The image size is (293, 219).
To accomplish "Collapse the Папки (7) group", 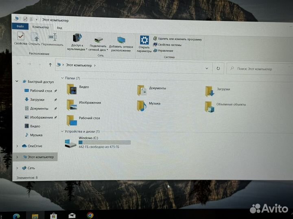I will (62, 78).
